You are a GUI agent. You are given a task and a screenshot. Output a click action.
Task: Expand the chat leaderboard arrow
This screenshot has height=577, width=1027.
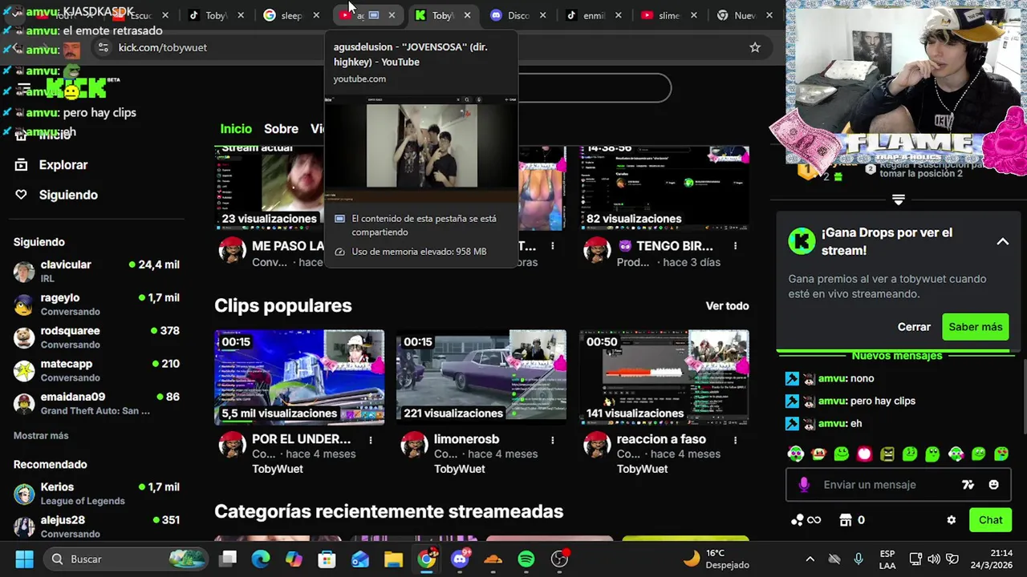click(x=898, y=200)
